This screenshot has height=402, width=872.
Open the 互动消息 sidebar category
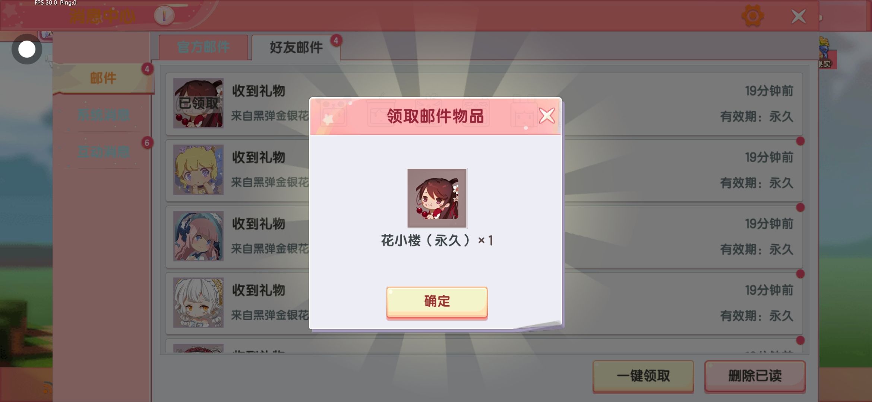[x=103, y=152]
